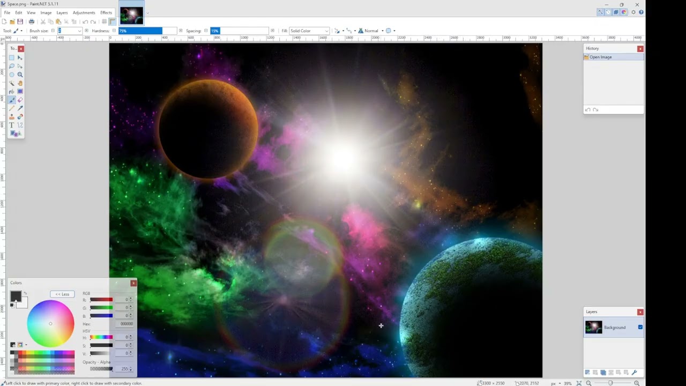
Task: Select the Pan hand tool
Action: 20,83
